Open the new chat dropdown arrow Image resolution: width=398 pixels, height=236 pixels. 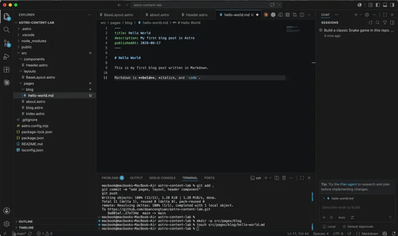361,14
